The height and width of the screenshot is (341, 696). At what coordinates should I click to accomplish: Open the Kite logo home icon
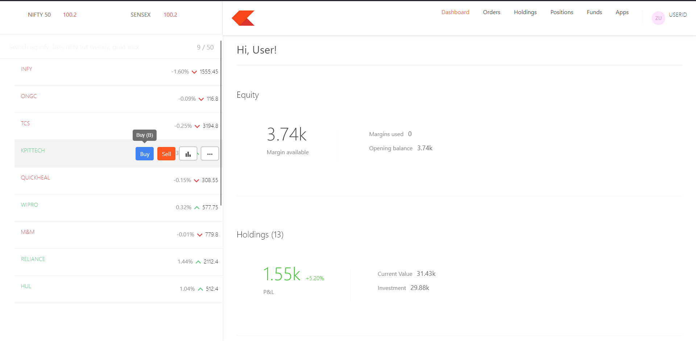click(x=243, y=18)
